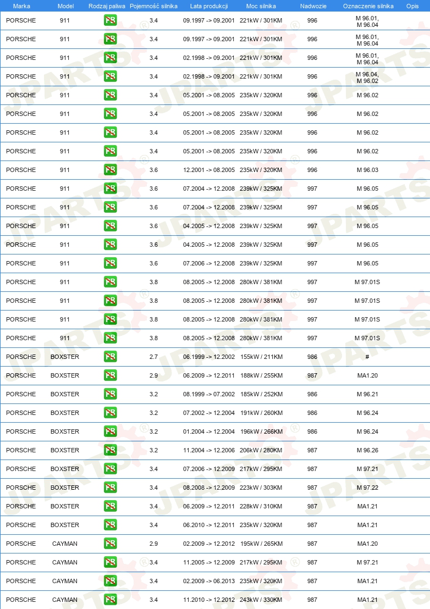Click the Nadwozie column header
Viewport: 430px width, 609px height.
tap(313, 6)
